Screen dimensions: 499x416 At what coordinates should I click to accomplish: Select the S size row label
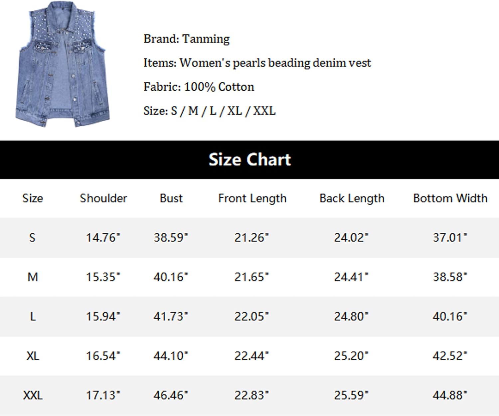(32, 238)
